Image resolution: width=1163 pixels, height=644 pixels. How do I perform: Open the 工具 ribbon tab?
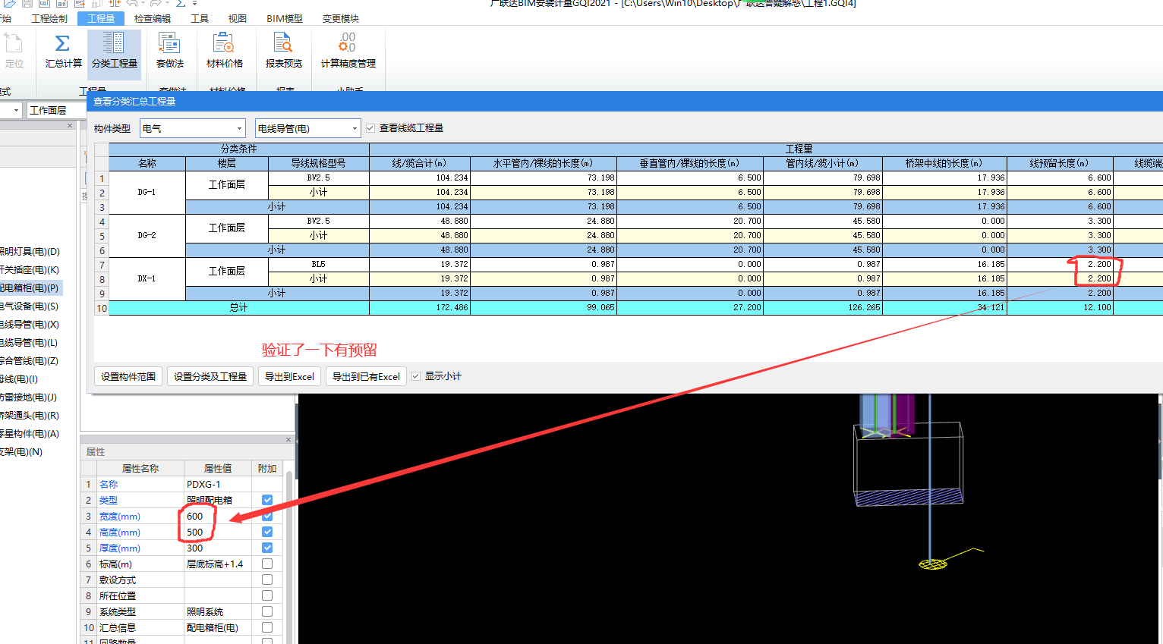point(200,18)
